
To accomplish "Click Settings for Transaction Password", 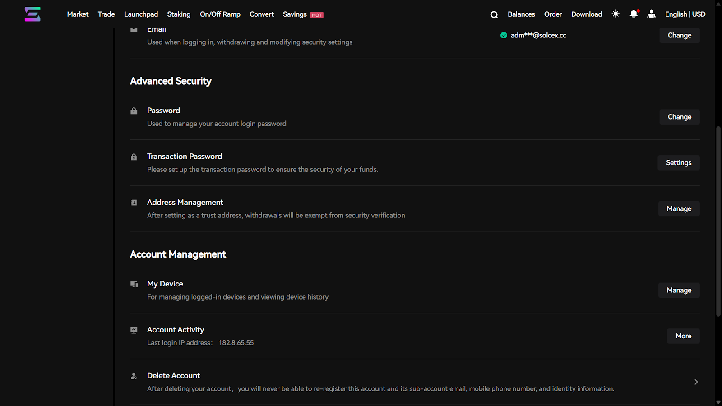I will (678, 163).
